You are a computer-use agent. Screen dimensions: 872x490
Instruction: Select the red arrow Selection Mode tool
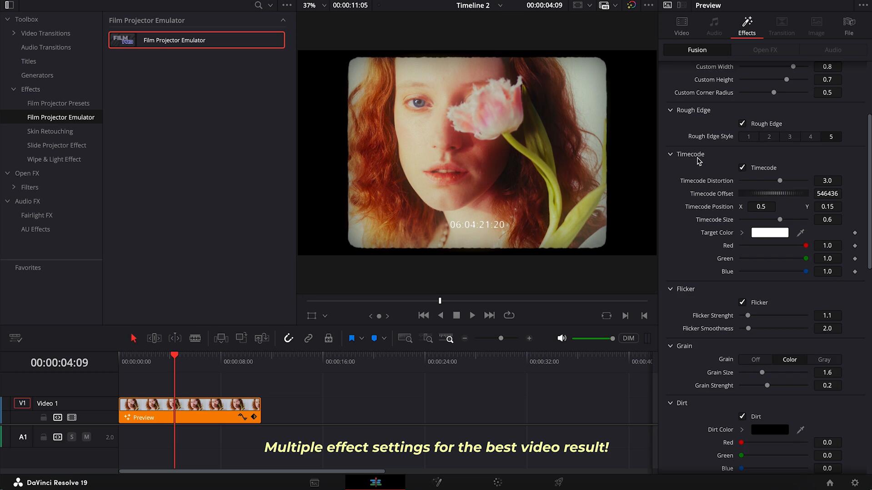coord(133,338)
